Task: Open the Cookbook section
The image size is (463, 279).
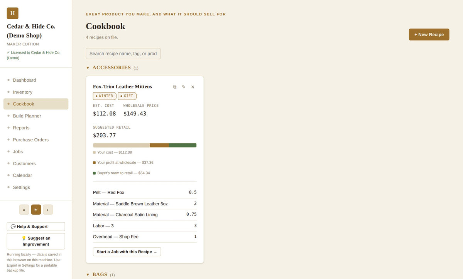Action: coord(36,104)
